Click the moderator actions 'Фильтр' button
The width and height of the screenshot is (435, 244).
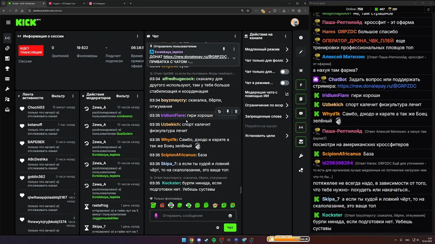pyautogui.click(x=123, y=96)
